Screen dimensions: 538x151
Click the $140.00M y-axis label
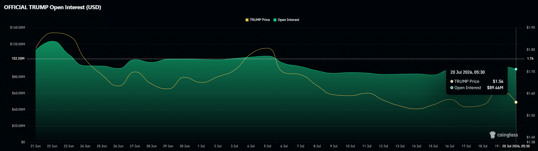pos(17,28)
